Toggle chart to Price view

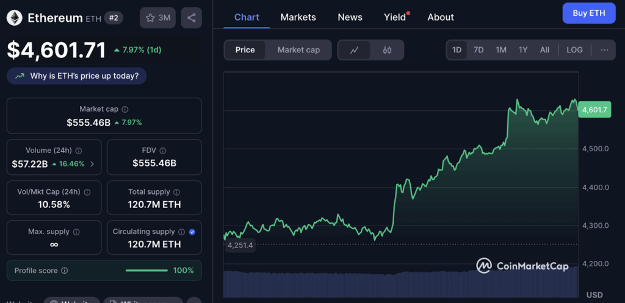[245, 50]
